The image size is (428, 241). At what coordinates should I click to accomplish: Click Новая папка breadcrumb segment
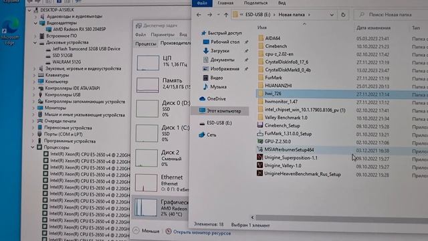pos(292,15)
